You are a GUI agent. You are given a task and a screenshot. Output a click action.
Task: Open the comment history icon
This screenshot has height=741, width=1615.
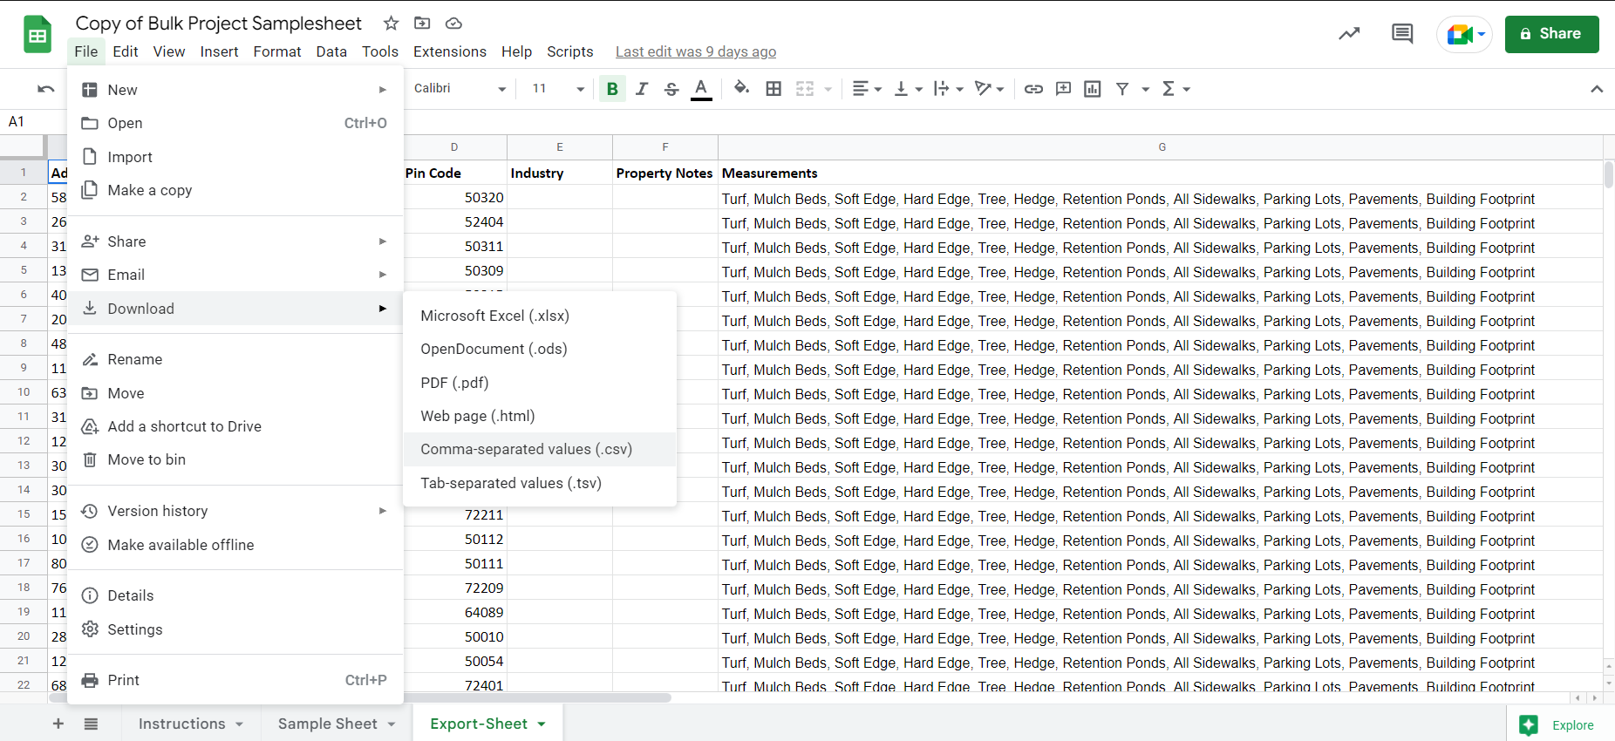(x=1401, y=34)
